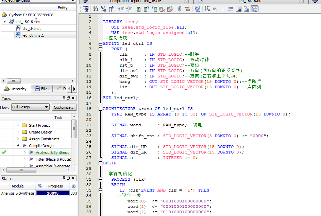
Task: Run HDL syntax check with checkmark icon
Action: (197, 9)
